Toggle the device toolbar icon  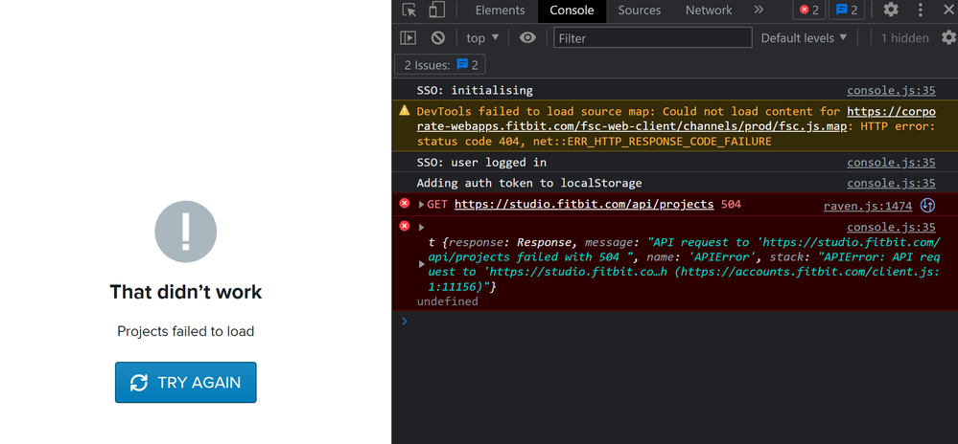[x=436, y=10]
